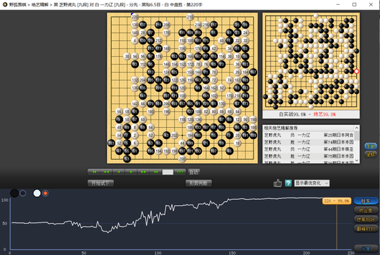Image resolution: width=380 pixels, height=255 pixels.
Task: Click the recommendation list scroll-up arrow
Action: click(357, 128)
